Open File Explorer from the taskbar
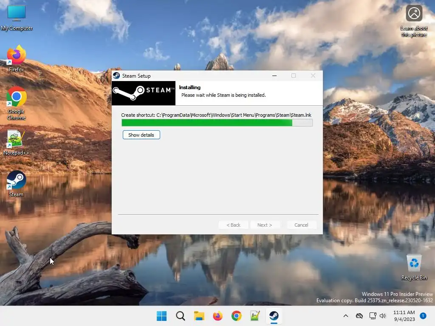 click(x=199, y=316)
